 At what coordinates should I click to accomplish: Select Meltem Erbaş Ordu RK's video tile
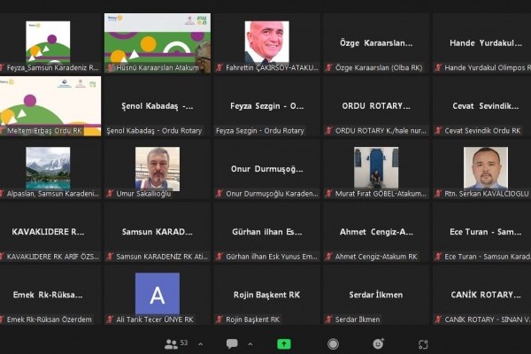click(50, 106)
